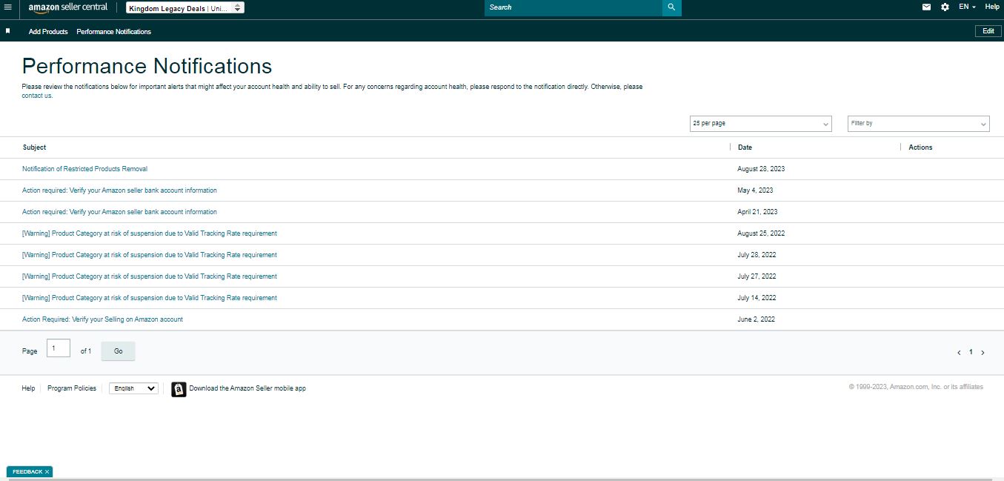
Task: Click the Performance Notifications page heading
Action: pyautogui.click(x=147, y=66)
